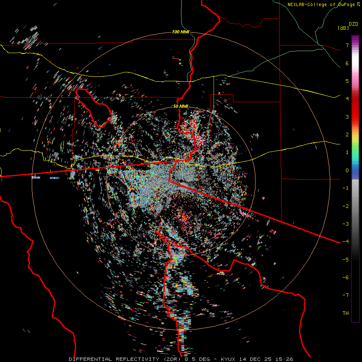
Task: Click the [dB] unit label
Action: pos(343,28)
